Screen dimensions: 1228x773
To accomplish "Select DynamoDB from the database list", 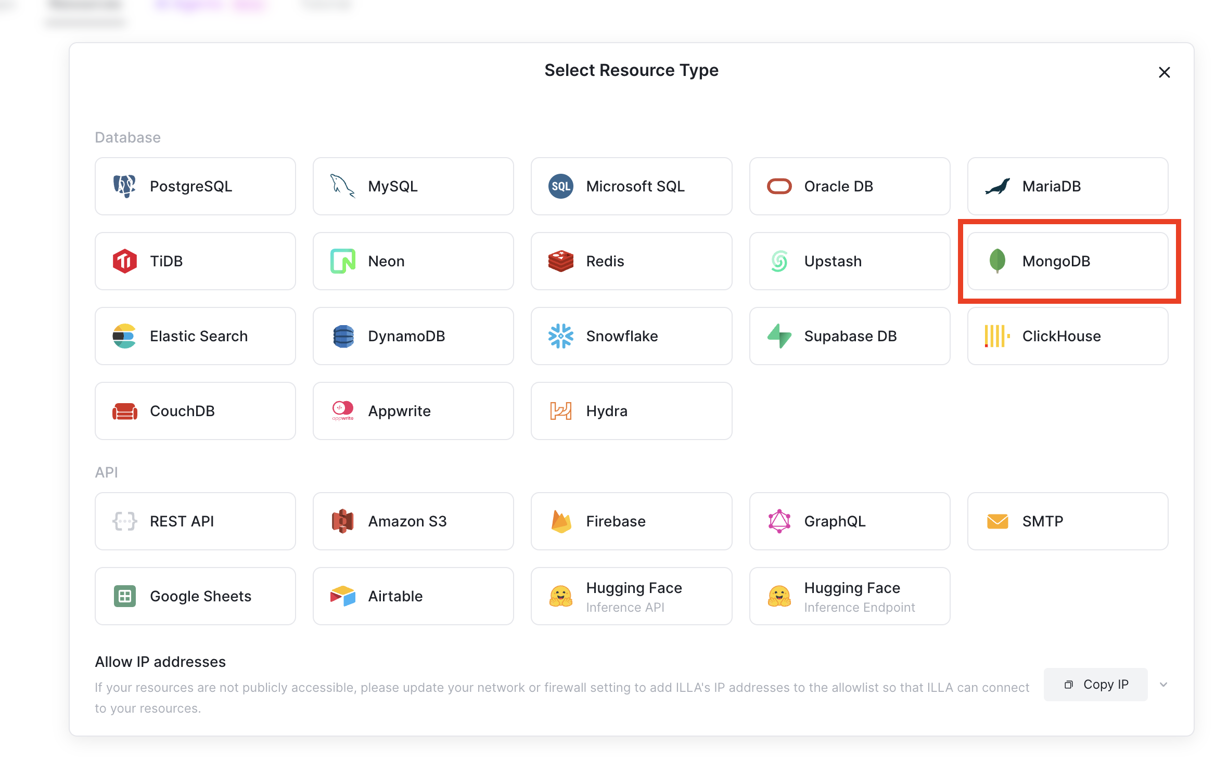I will (413, 336).
